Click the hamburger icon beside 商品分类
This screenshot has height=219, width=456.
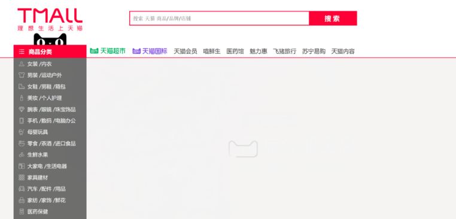pos(22,52)
